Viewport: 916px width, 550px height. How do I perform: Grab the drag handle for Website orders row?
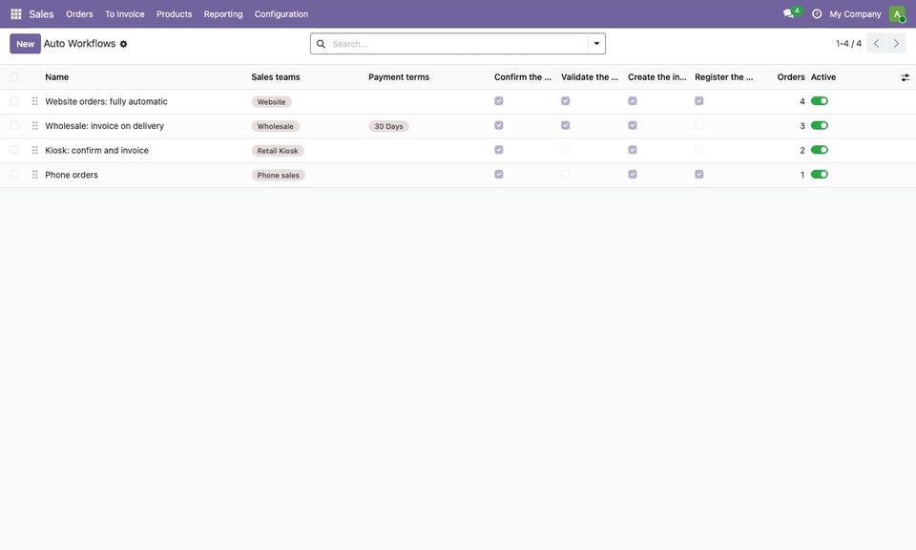tap(35, 101)
